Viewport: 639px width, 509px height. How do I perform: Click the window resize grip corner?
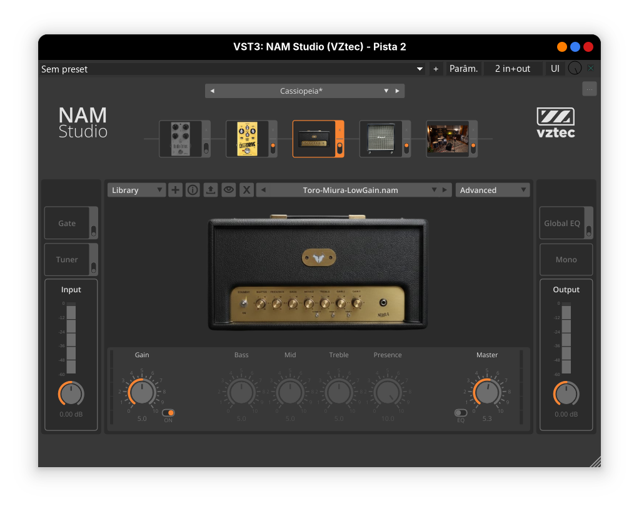(595, 462)
